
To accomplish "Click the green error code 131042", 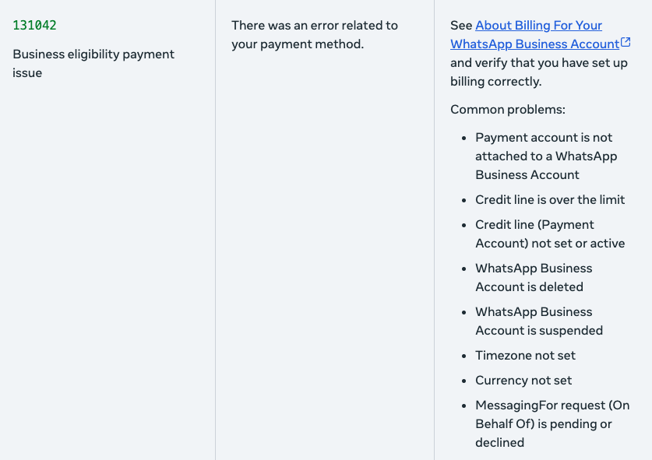I will 35,26.
